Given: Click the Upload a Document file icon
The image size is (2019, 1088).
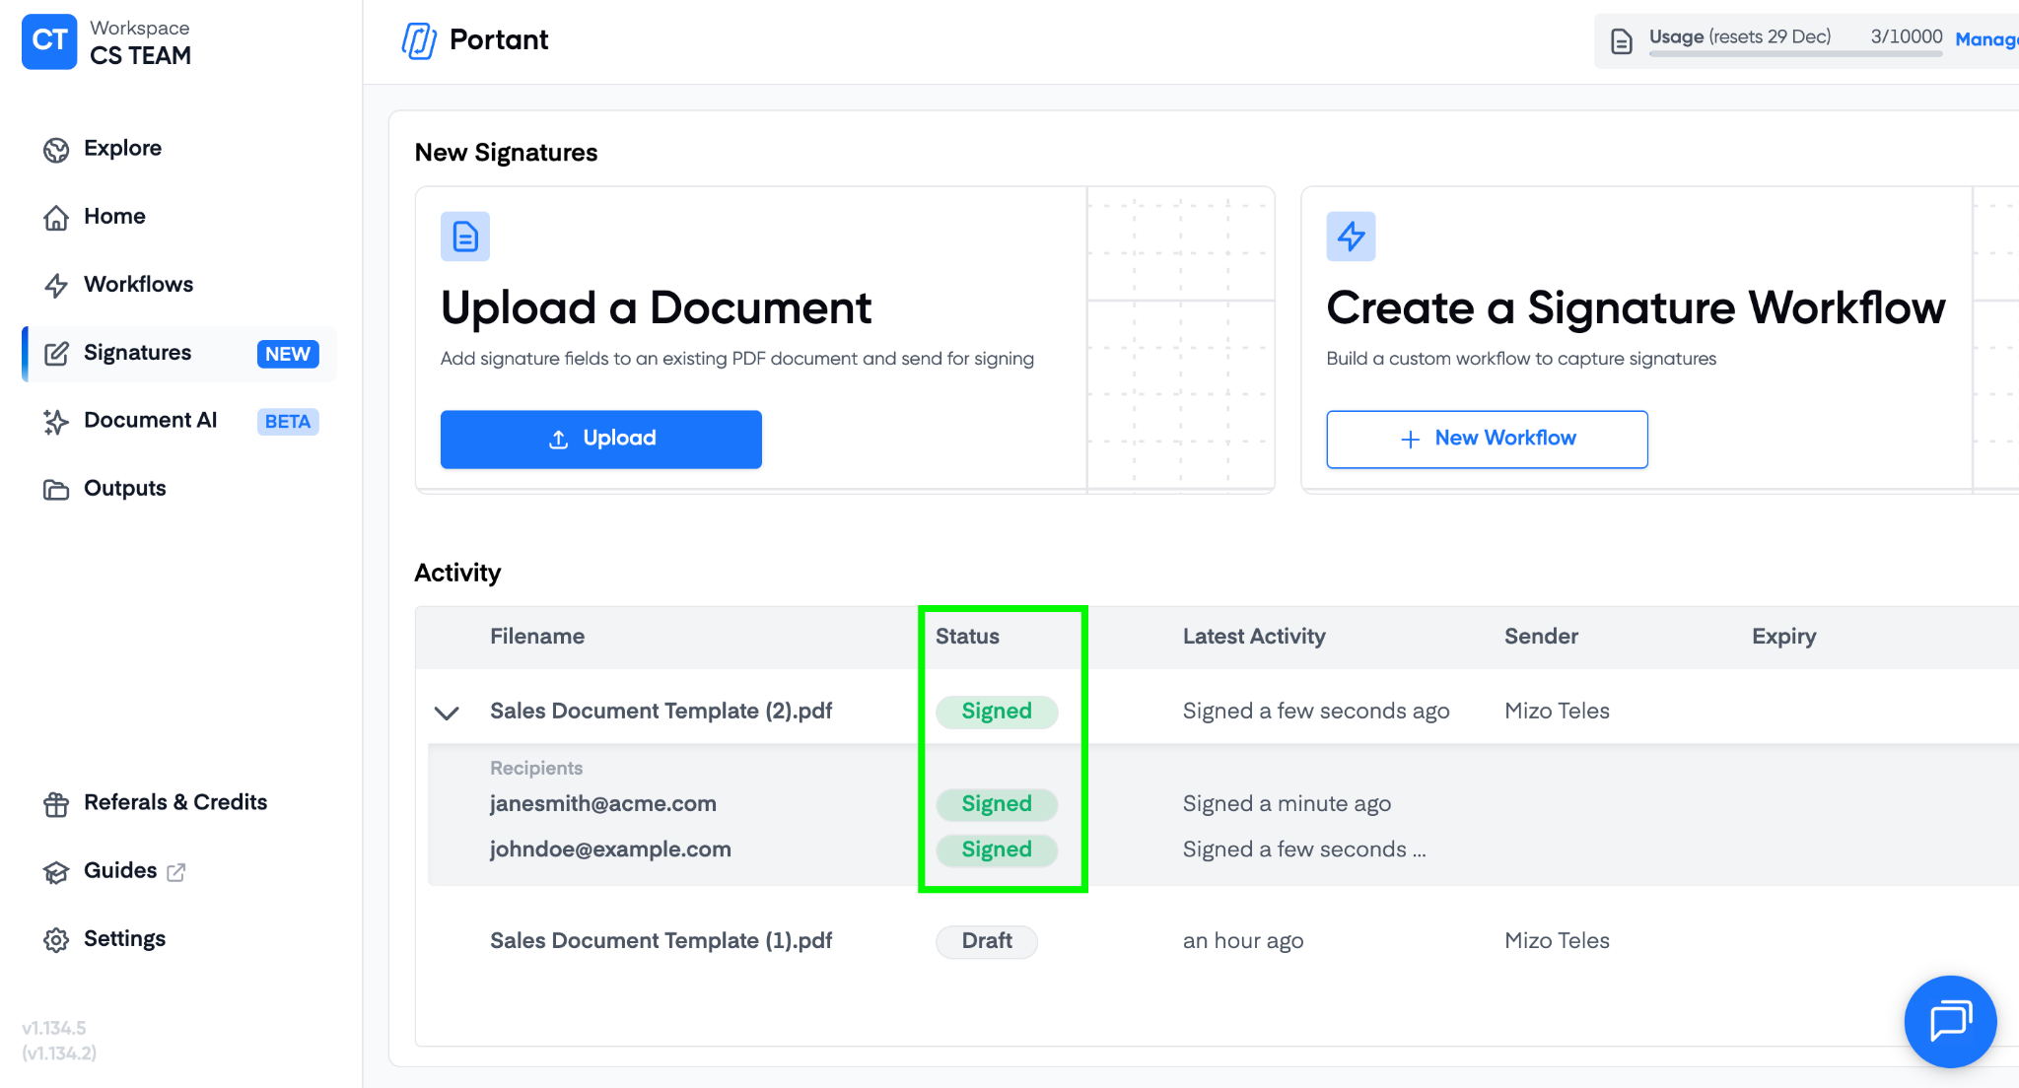Looking at the screenshot, I should pos(465,237).
